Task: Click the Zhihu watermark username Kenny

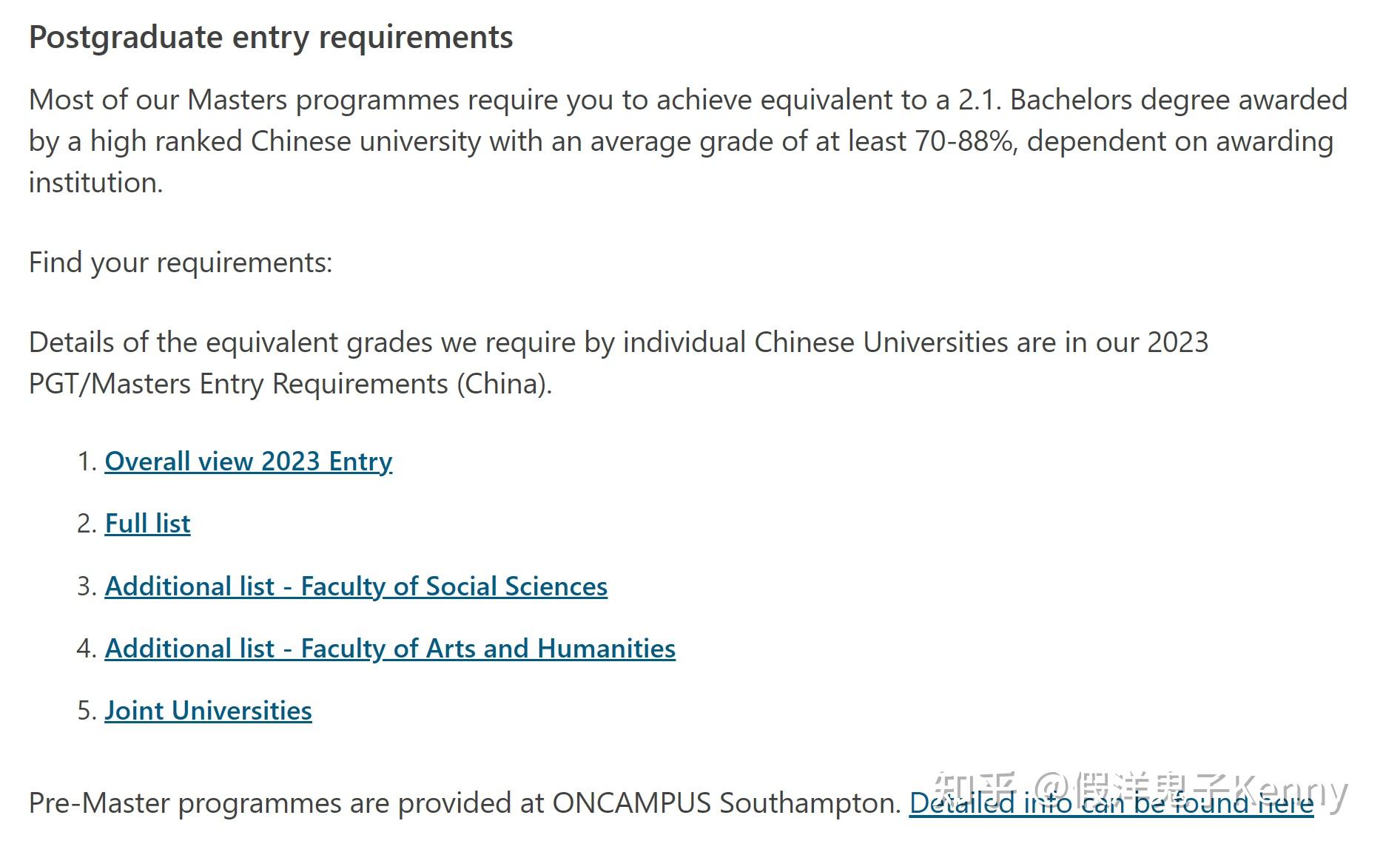Action: pyautogui.click(x=1291, y=790)
